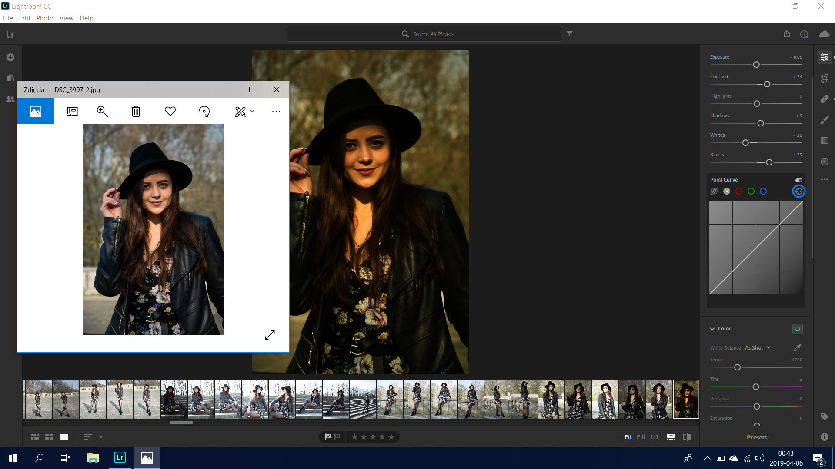The width and height of the screenshot is (835, 469).
Task: Select the Linear Gradient tool
Action: (x=824, y=141)
